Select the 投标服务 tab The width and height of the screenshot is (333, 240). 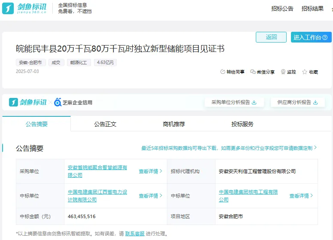[242, 124]
